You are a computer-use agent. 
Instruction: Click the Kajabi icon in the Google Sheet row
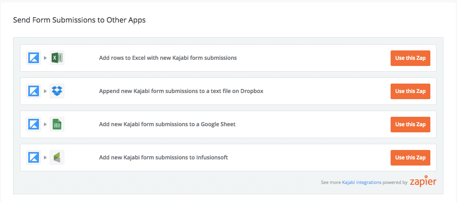point(34,124)
